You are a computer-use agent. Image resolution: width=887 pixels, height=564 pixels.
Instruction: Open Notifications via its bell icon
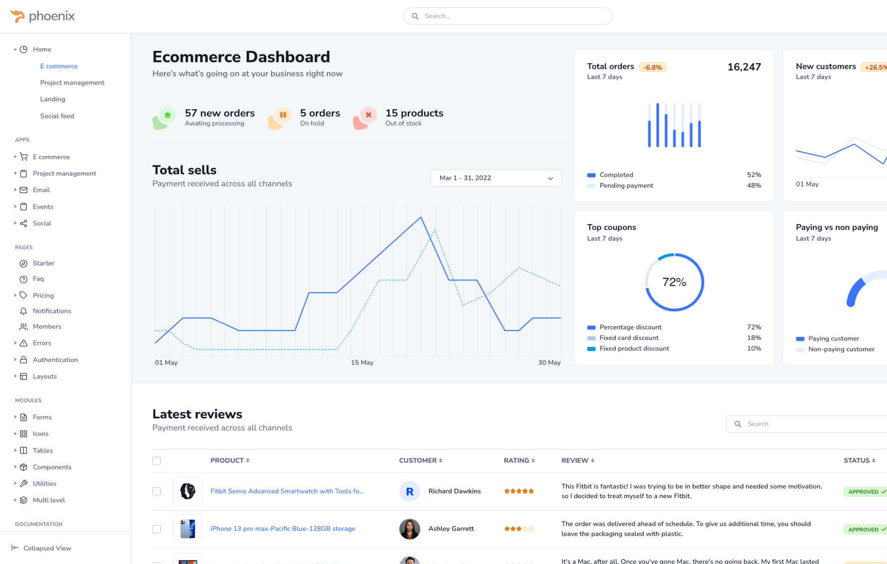(23, 311)
